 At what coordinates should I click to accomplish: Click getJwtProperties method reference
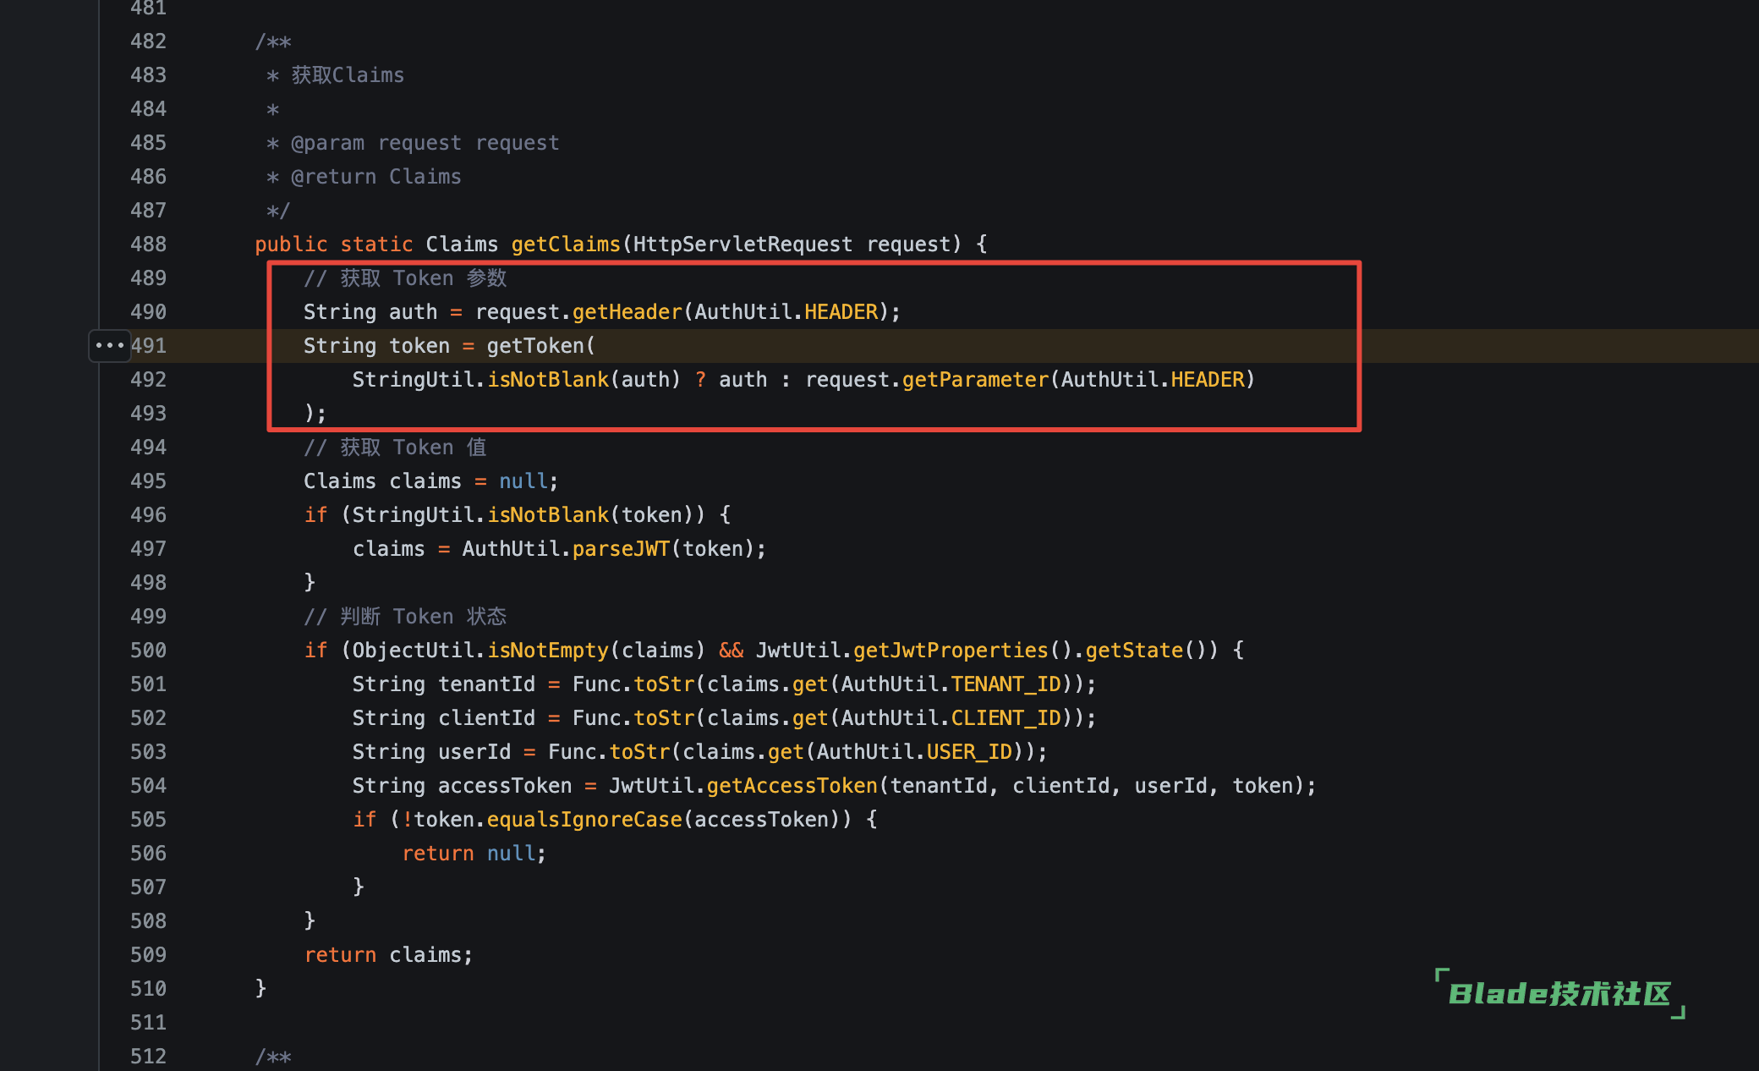(951, 651)
